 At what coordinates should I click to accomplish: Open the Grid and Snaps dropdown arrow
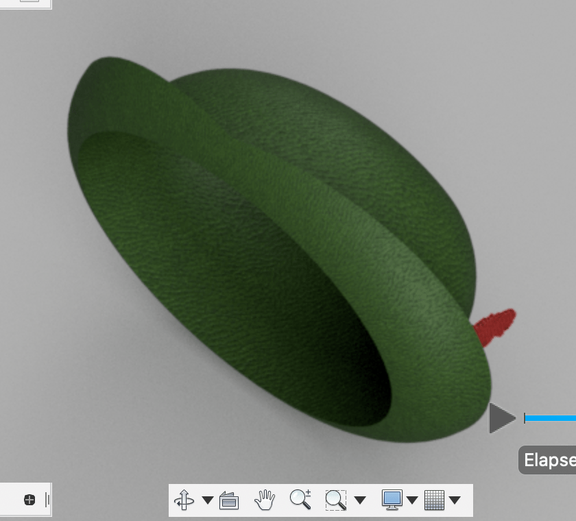454,500
